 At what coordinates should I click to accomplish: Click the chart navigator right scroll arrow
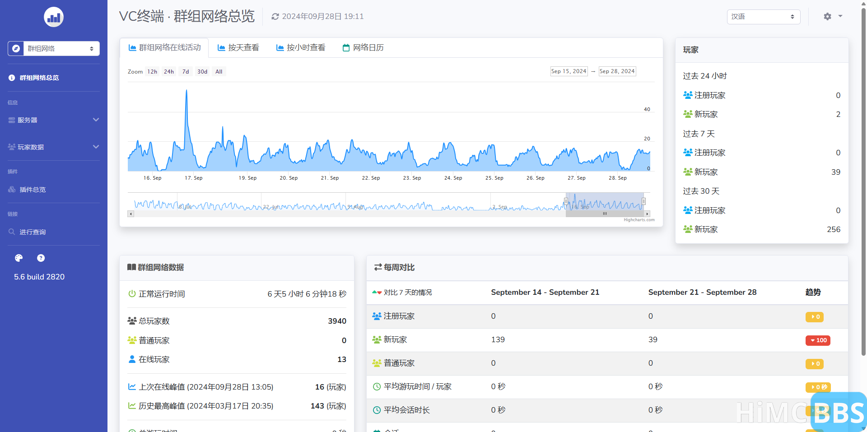pyautogui.click(x=647, y=214)
